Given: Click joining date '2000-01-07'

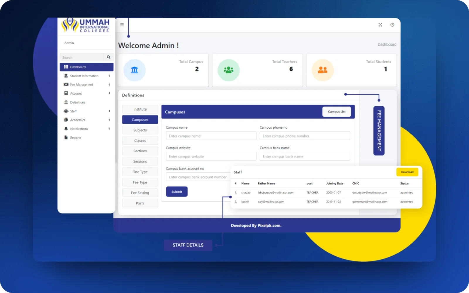Looking at the screenshot, I should pyautogui.click(x=334, y=193).
